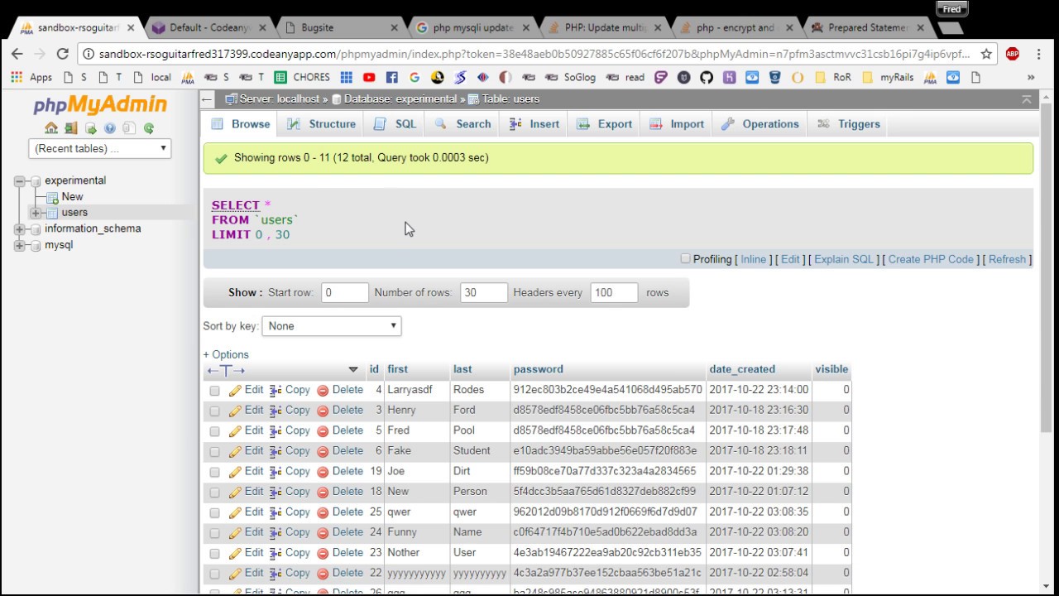1059x596 pixels.
Task: Open the GitHub bookmark icon
Action: 706,77
